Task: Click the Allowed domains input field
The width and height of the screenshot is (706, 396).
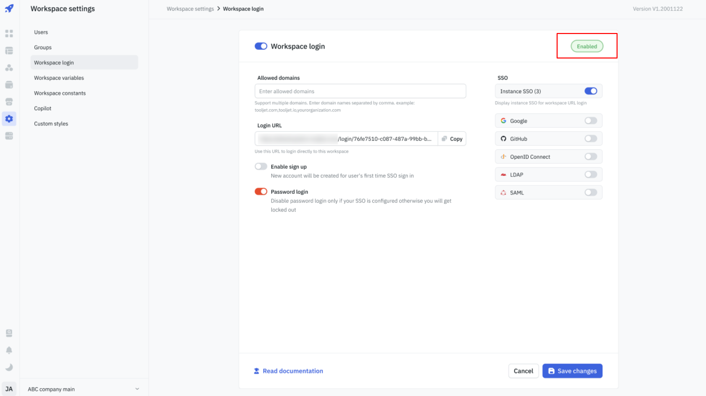Action: [360, 91]
